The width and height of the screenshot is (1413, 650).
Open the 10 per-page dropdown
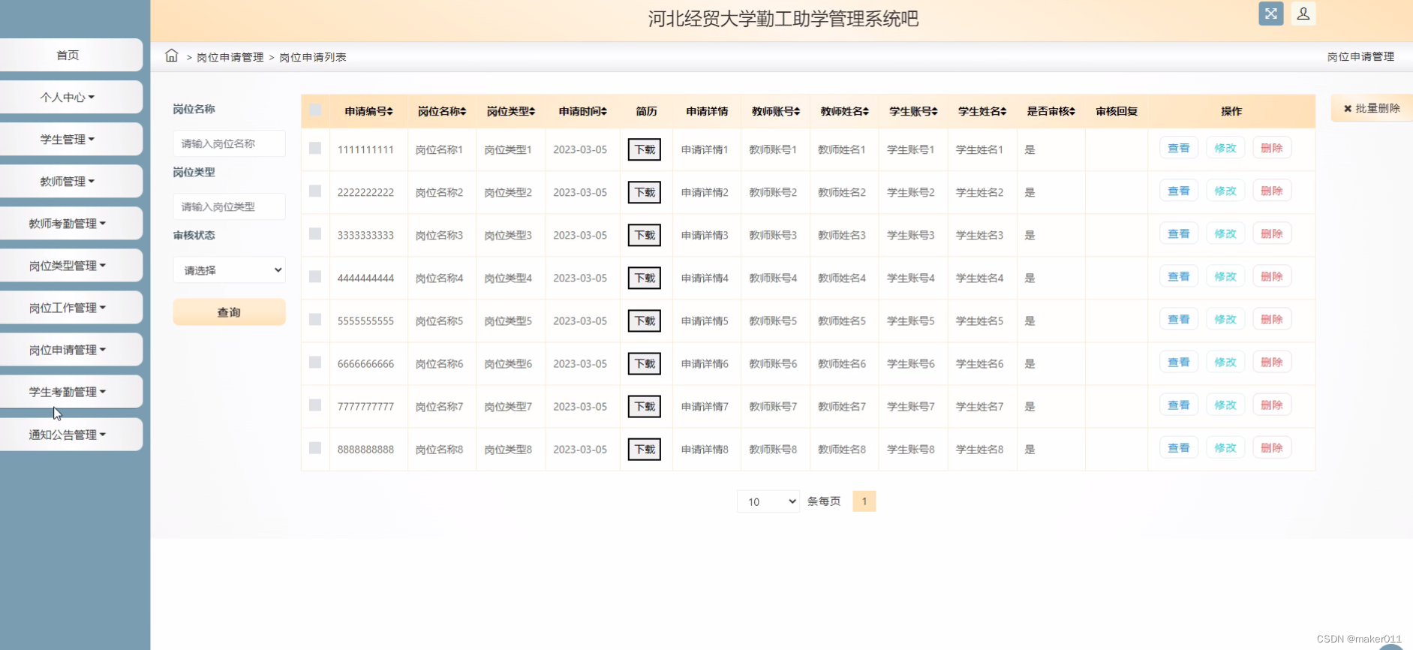[768, 501]
